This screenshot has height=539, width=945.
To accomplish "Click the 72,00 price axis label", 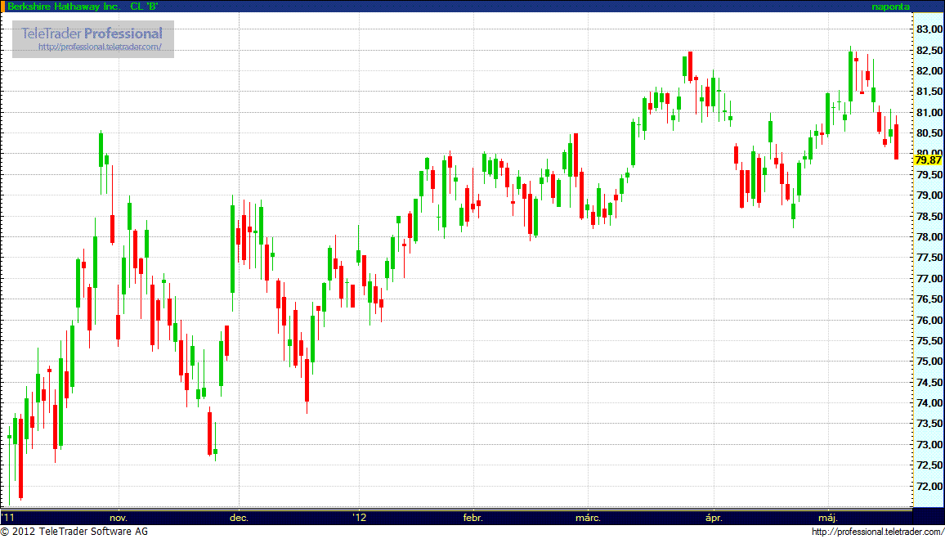I will point(929,486).
